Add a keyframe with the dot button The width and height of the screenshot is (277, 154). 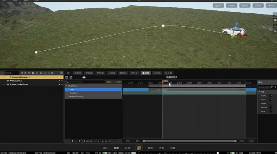click(76, 141)
